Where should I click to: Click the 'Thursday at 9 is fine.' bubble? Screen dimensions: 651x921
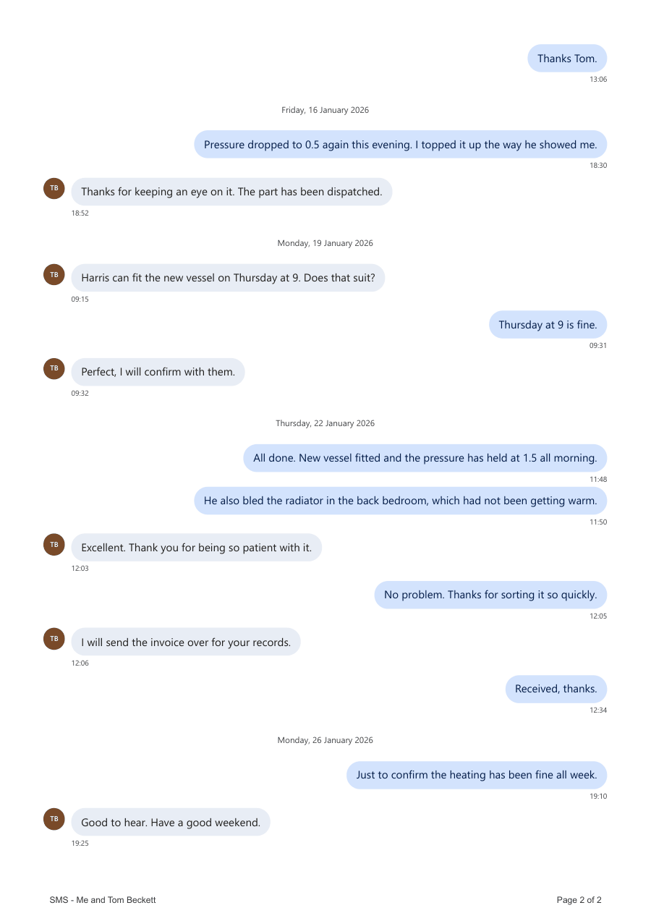[548, 325]
